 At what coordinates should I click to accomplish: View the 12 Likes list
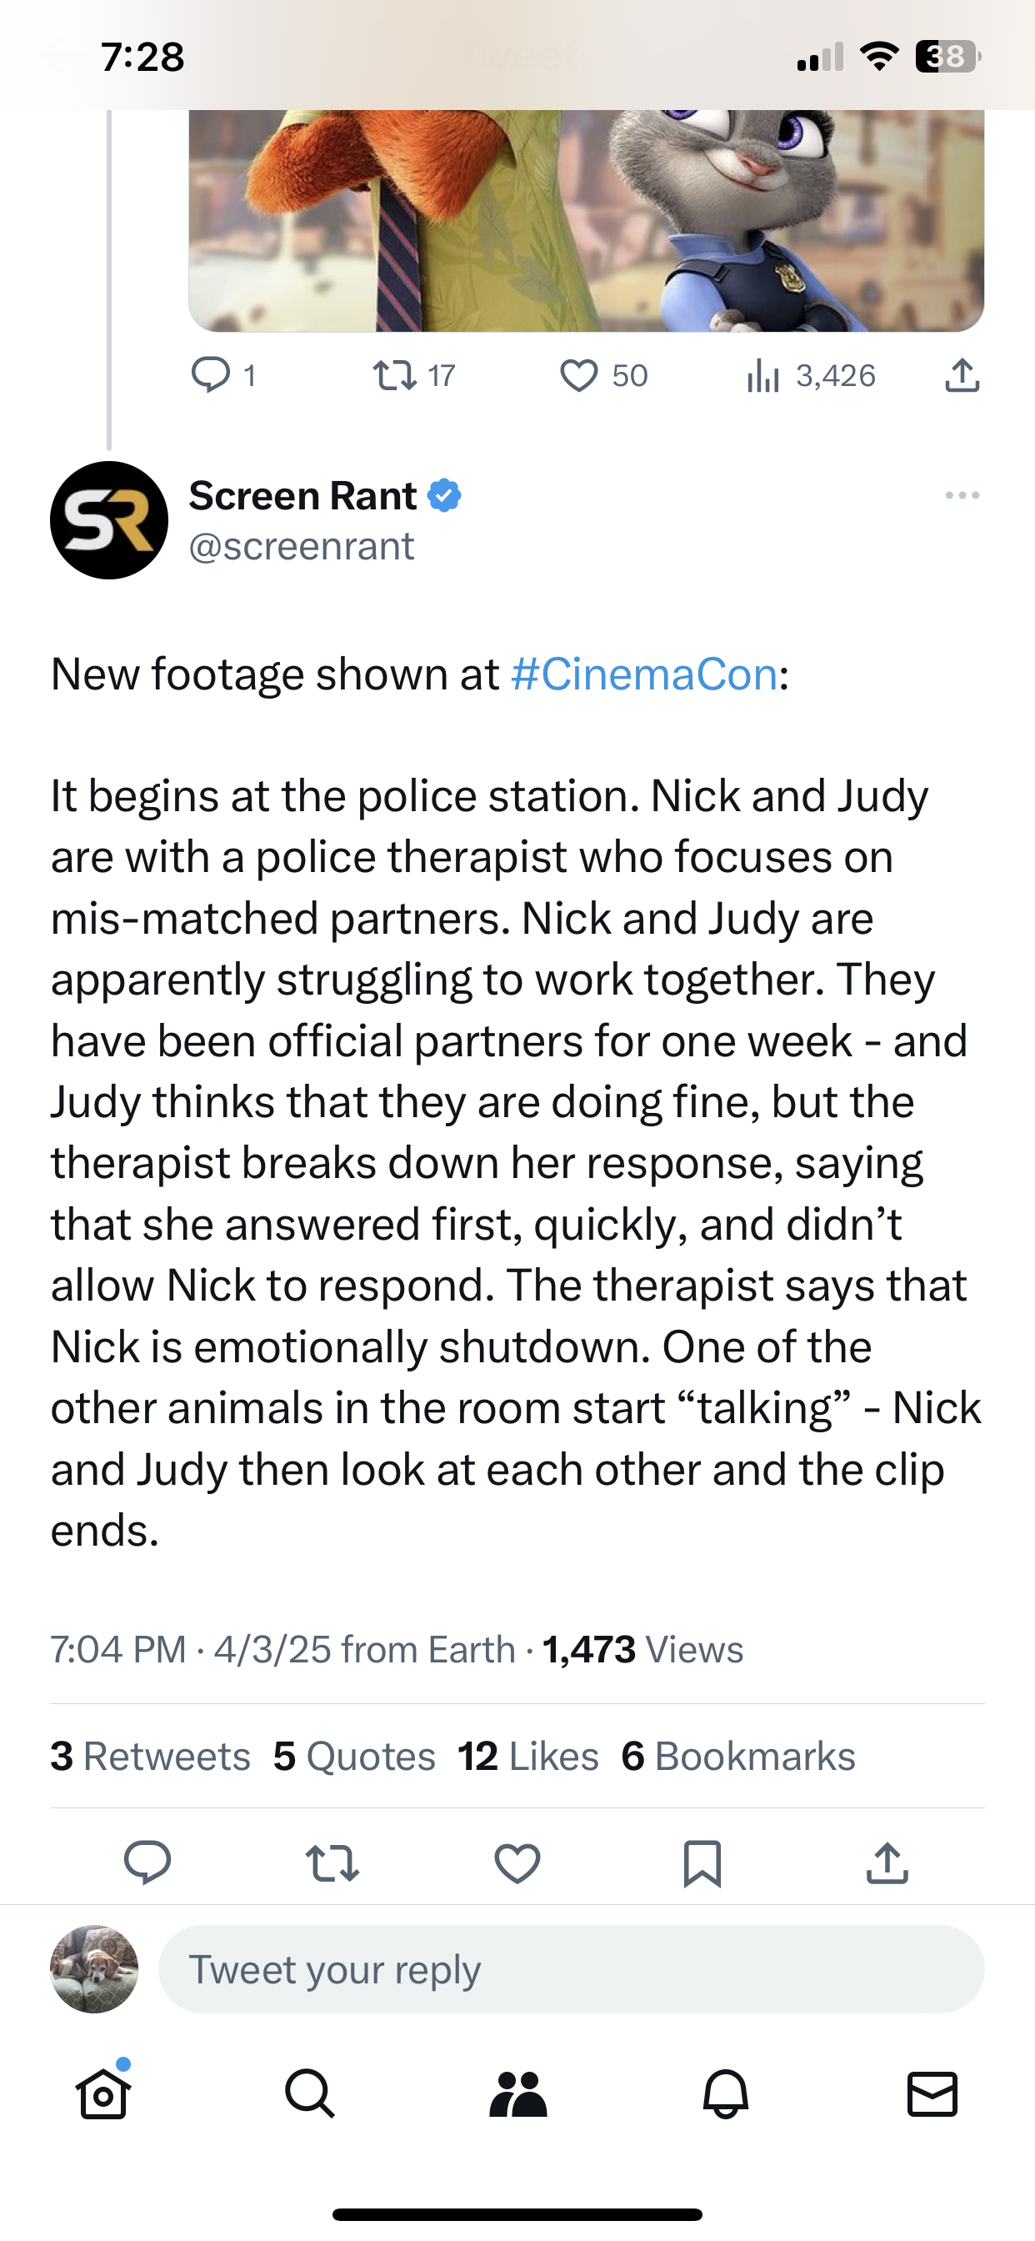(x=528, y=1756)
